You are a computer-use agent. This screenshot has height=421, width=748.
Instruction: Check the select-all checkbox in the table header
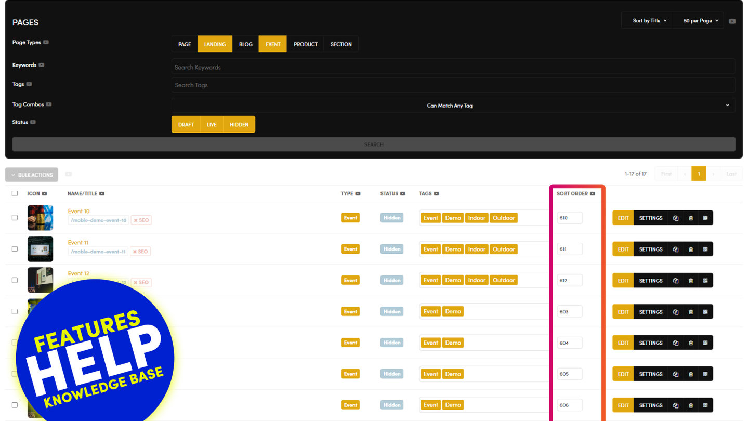click(15, 194)
